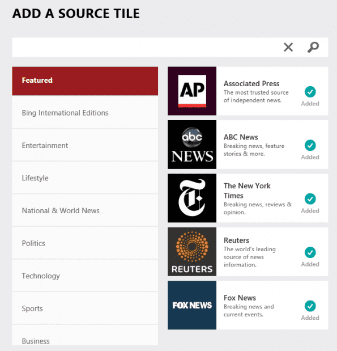337x351 pixels.
Task: Click The New York Times title text
Action: (247, 191)
